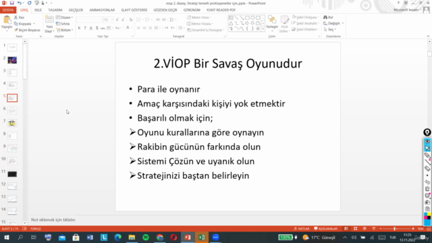
Task: Select the Biçim Boyacısı format painter
Action: point(27,30)
